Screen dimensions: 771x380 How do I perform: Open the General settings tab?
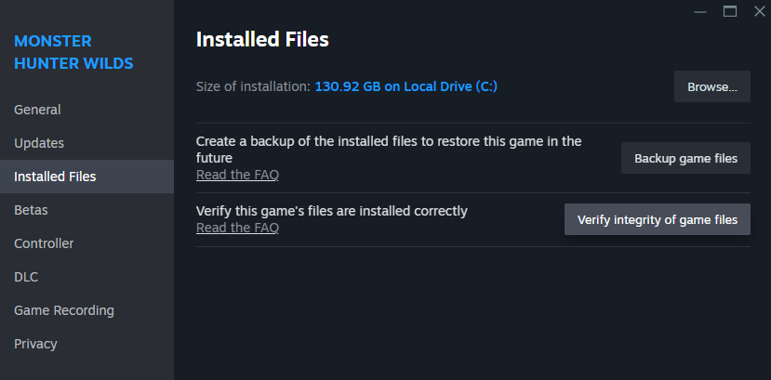pos(37,110)
